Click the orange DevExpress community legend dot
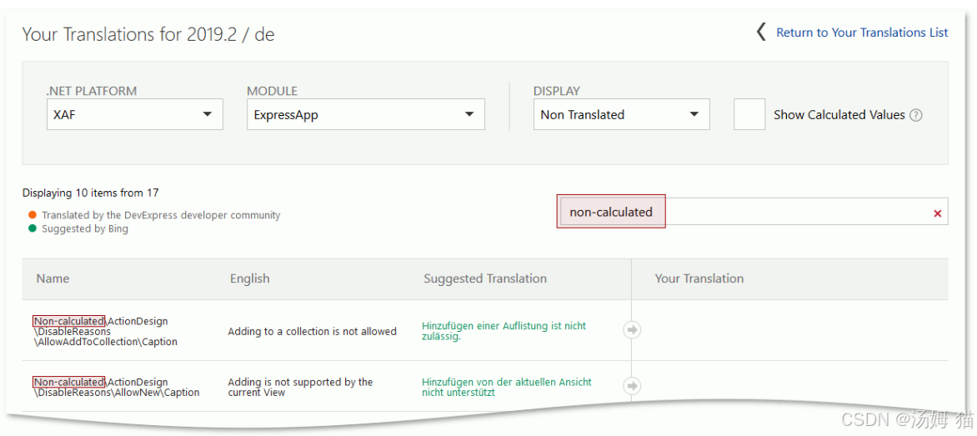This screenshot has width=977, height=436. click(x=33, y=215)
